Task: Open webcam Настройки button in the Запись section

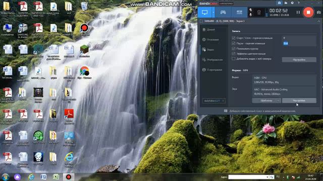Action: 299,60
